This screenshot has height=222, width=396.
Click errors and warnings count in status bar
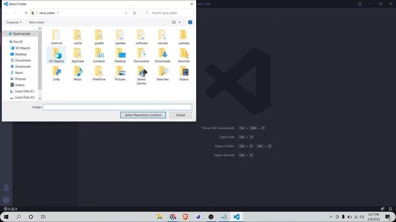[11, 208]
